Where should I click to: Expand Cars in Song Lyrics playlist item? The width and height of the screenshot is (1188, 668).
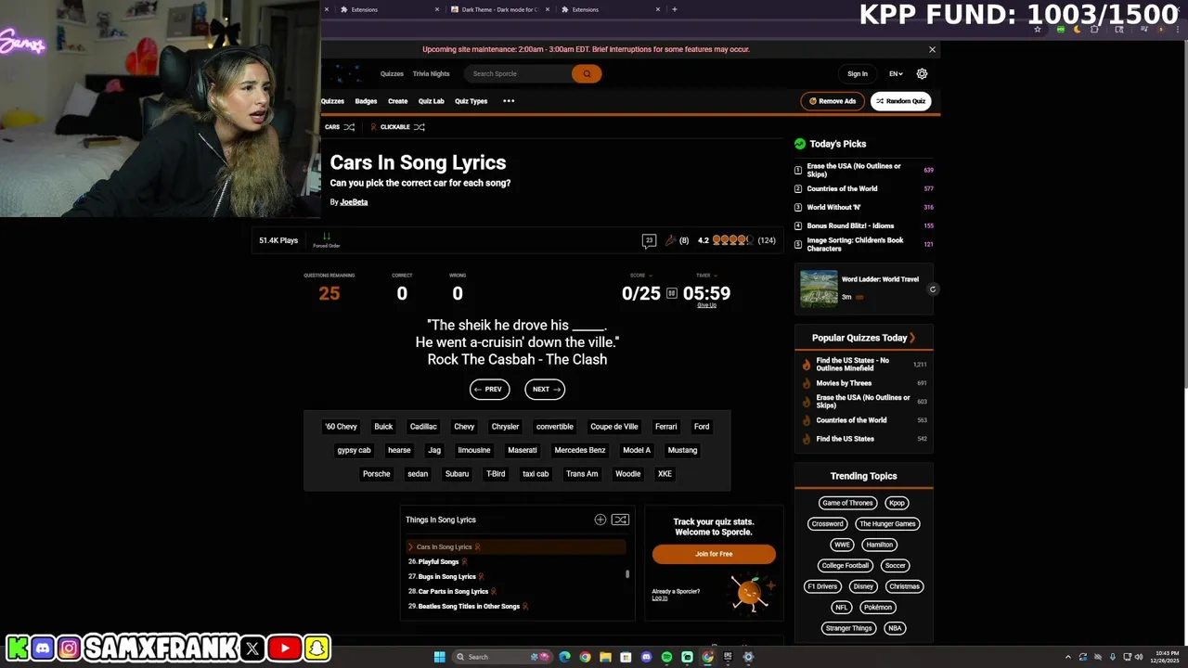pos(410,546)
